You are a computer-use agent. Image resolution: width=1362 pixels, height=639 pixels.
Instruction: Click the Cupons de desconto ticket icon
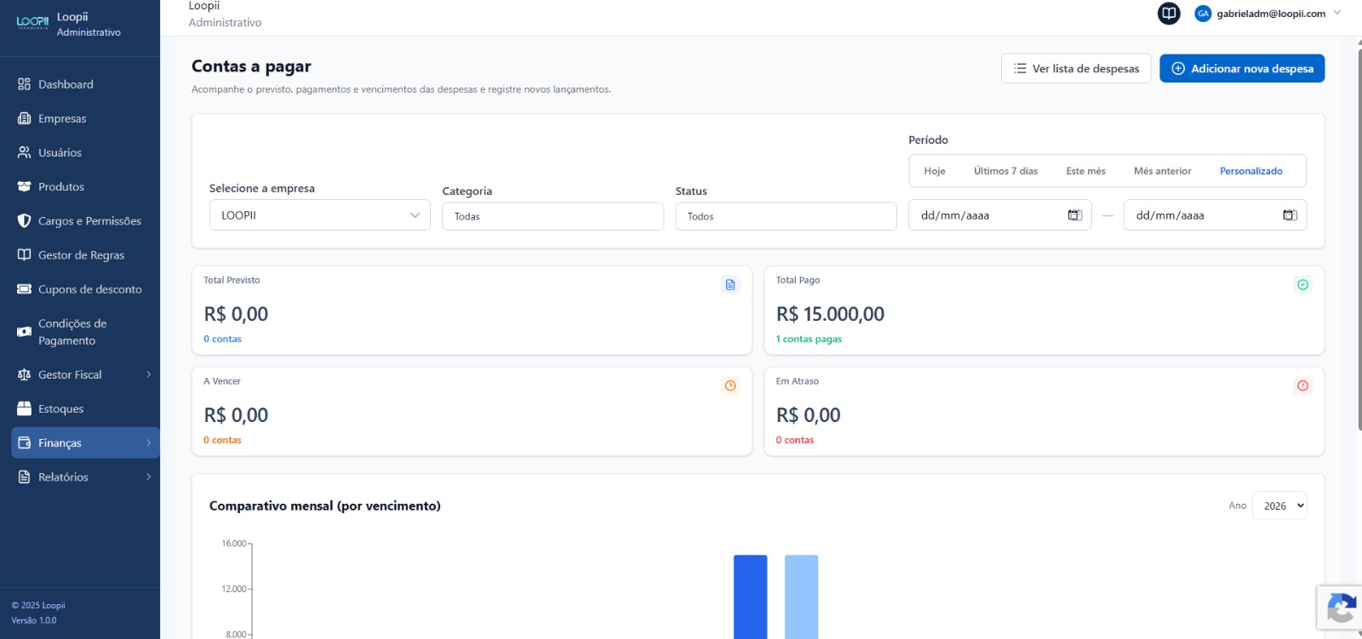point(24,289)
